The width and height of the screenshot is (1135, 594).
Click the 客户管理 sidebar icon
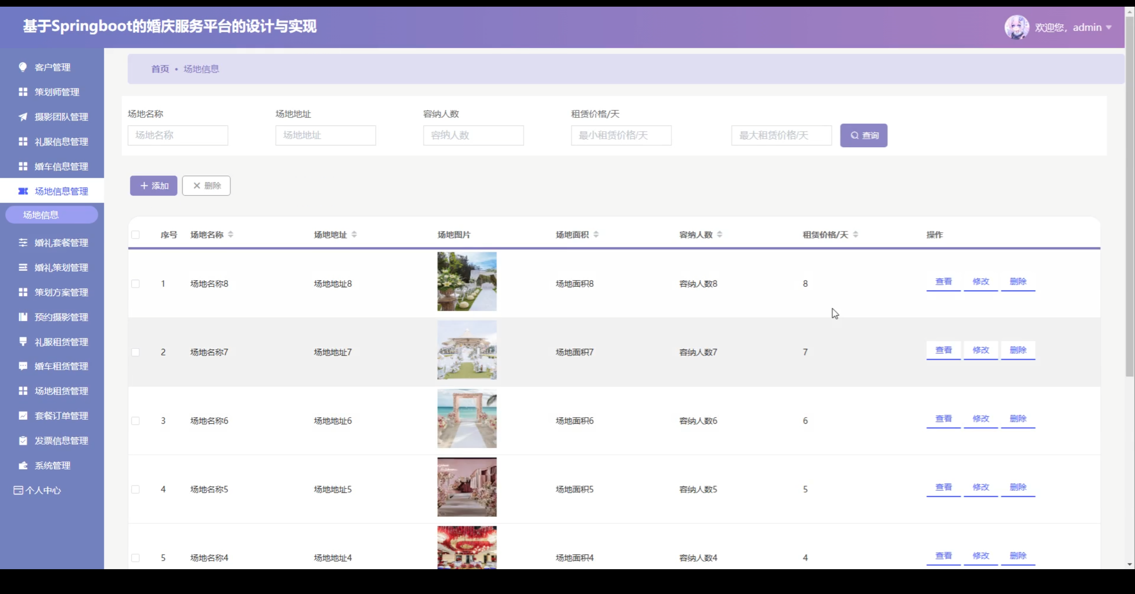23,67
